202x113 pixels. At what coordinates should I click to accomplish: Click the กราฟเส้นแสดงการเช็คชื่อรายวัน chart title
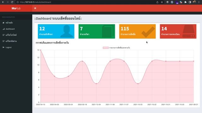(x=52, y=43)
